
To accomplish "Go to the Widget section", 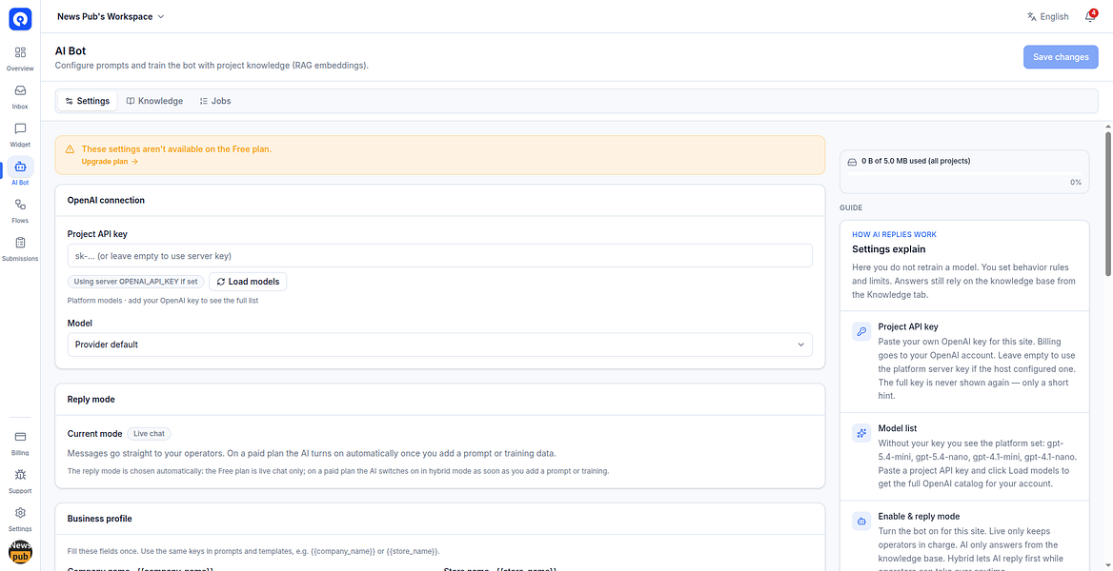I will click(20, 135).
